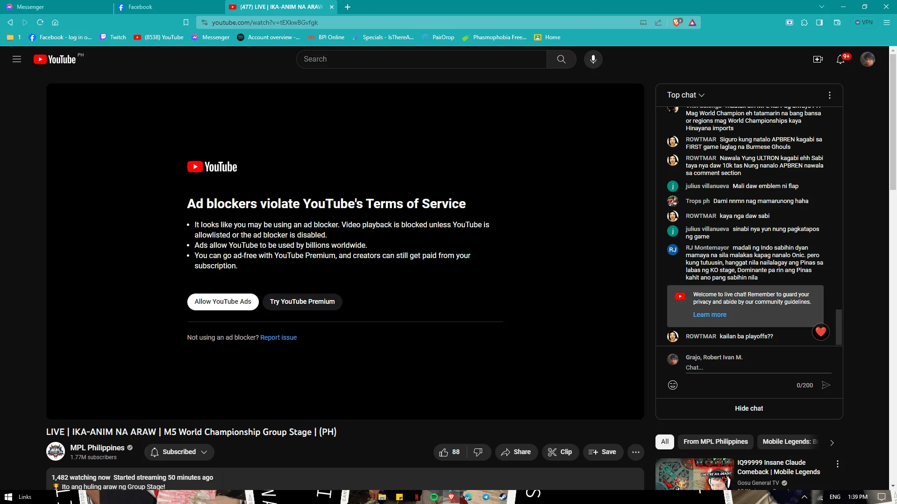The image size is (897, 504).
Task: Click the page vertical scrollbar
Action: point(893,121)
